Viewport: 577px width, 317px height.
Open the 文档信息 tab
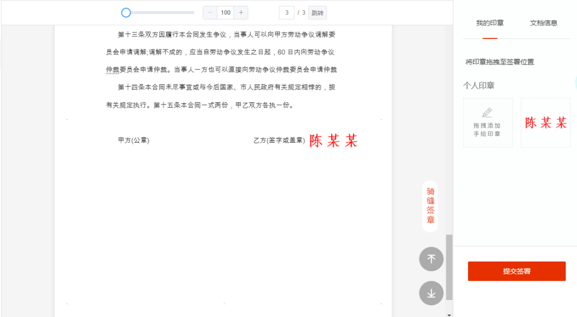[543, 23]
